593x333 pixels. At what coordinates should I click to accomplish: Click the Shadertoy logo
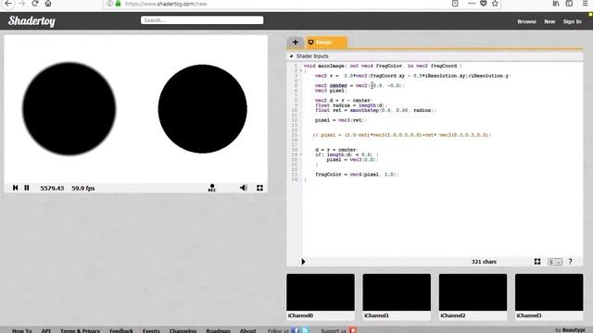[x=32, y=21]
